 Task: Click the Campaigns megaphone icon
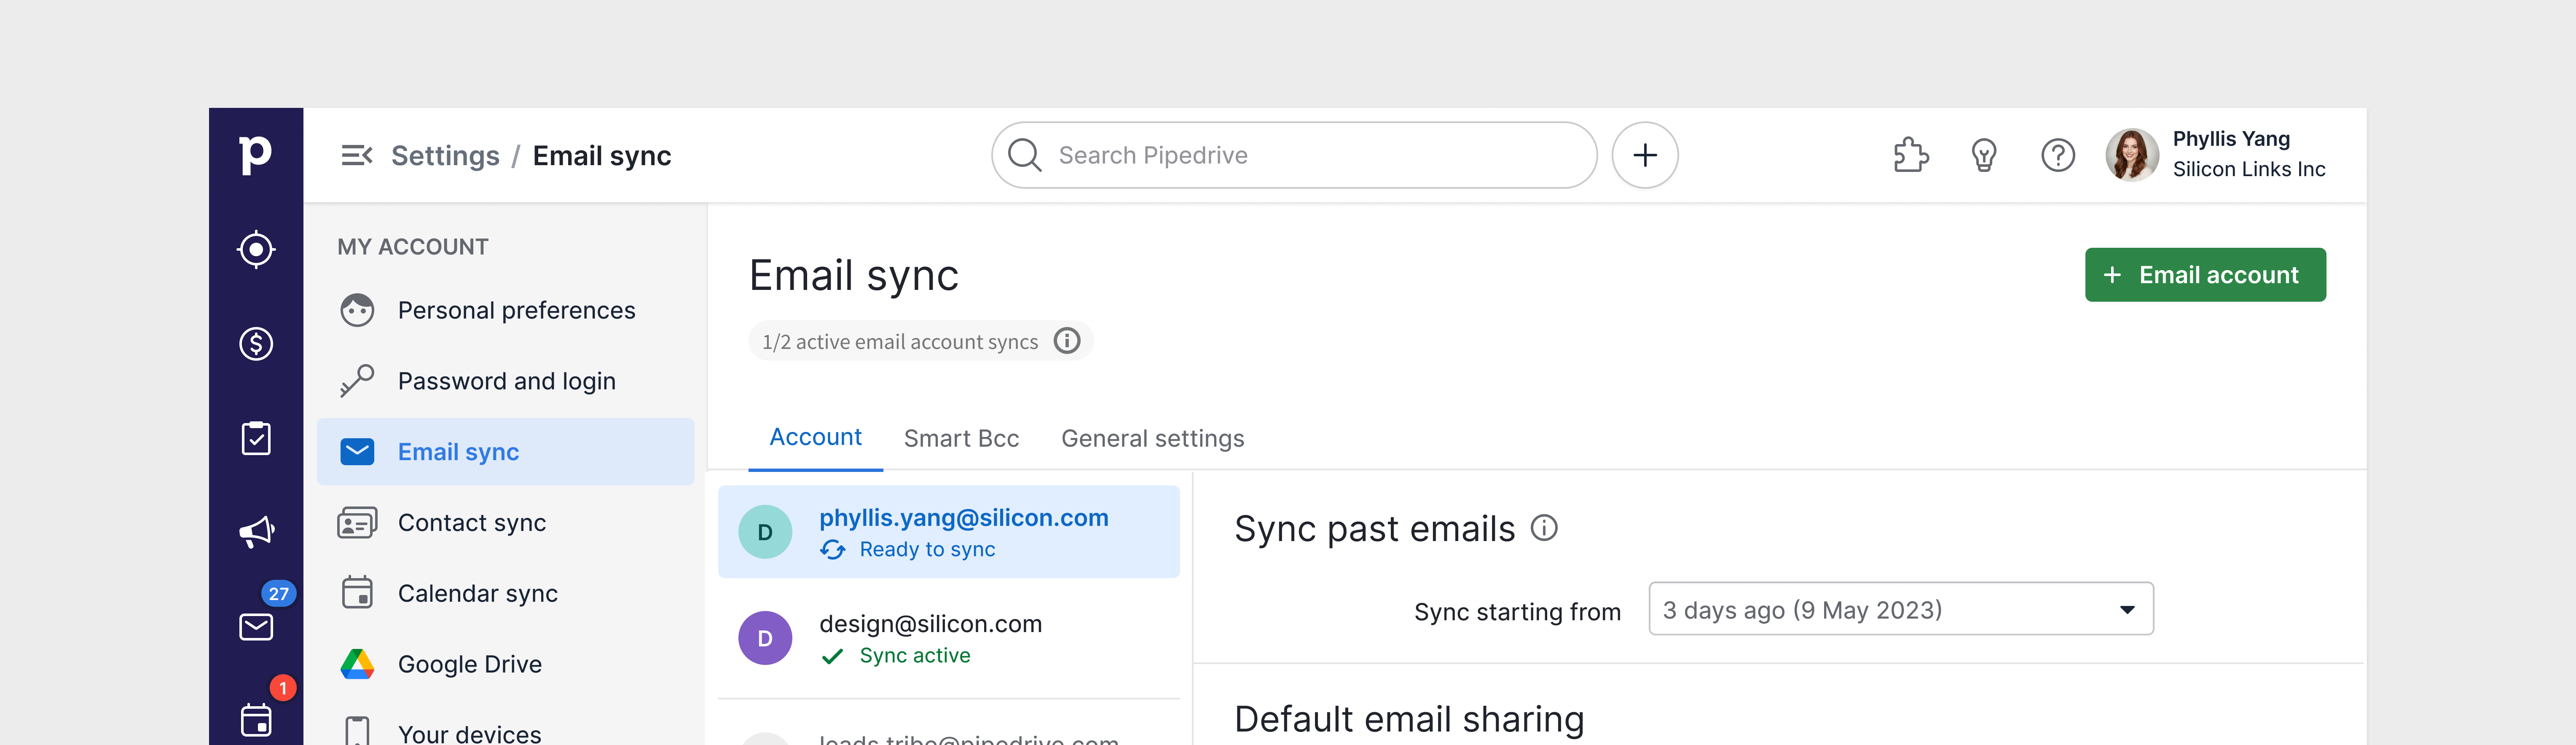tap(255, 530)
